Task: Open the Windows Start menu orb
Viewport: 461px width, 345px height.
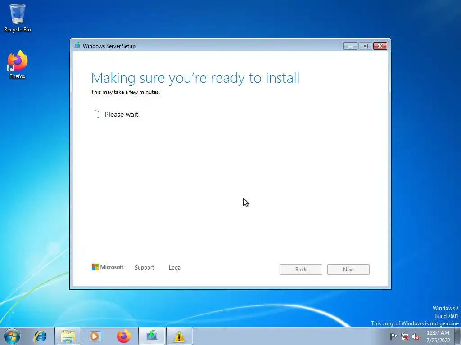Action: 12,336
